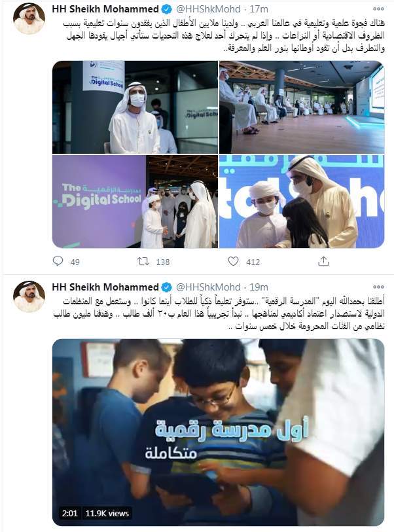Click the @HHShkMohd handle on the second tweet
Image resolution: width=394 pixels, height=532 pixels.
click(208, 287)
